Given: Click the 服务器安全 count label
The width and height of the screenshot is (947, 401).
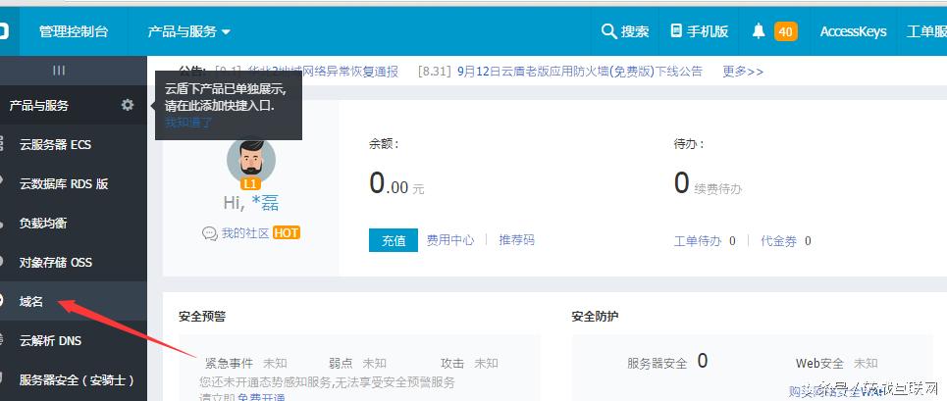Looking at the screenshot, I should tap(658, 363).
